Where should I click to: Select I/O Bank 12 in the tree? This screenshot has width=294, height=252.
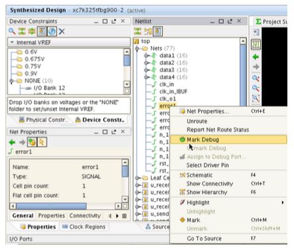pyautogui.click(x=49, y=88)
